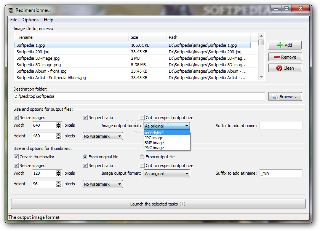
Task: Click the Redimensionneur app icon in title bar
Action: [x=11, y=10]
